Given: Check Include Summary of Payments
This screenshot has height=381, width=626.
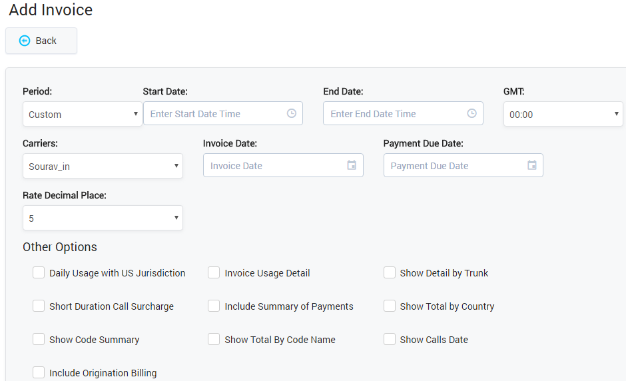Looking at the screenshot, I should [x=214, y=306].
